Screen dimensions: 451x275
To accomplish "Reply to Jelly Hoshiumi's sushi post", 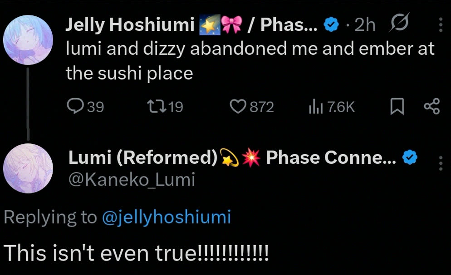I will 74,106.
